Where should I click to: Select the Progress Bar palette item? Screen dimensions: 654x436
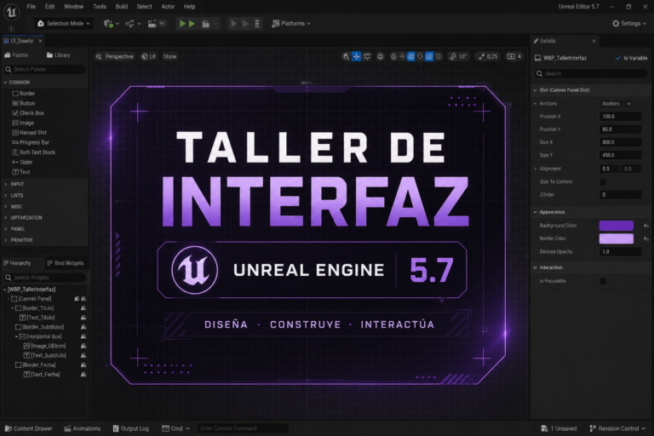pos(31,142)
